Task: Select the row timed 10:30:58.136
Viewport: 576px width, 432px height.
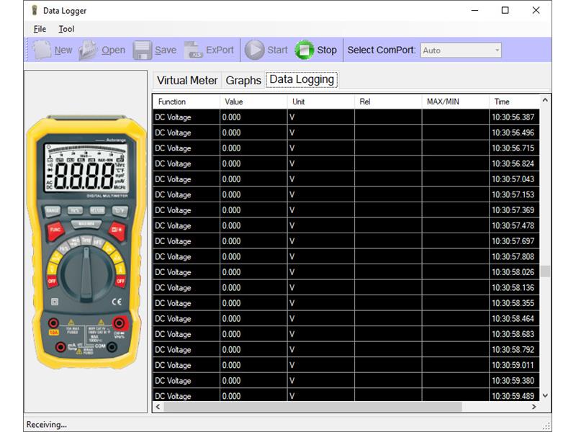Action: (x=346, y=287)
